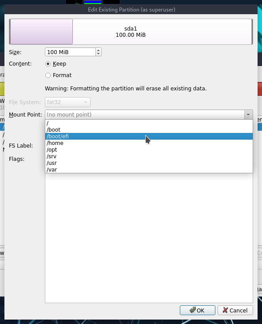
Task: Select the /boot/efi mount point option
Action: pyautogui.click(x=149, y=137)
